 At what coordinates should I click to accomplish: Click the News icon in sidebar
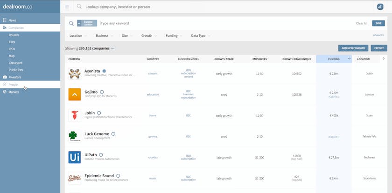[x=5, y=20]
